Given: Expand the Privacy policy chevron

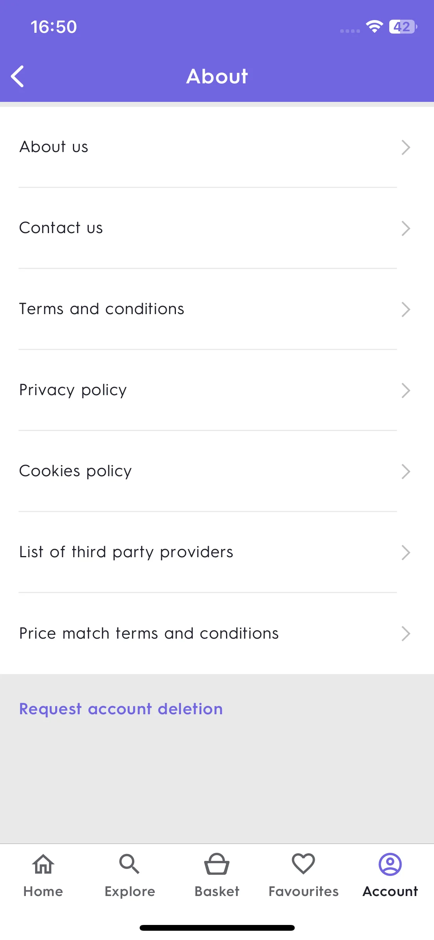Looking at the screenshot, I should pos(405,391).
